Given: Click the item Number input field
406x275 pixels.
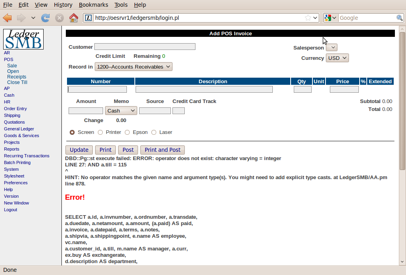Looking at the screenshot, I should click(97, 89).
